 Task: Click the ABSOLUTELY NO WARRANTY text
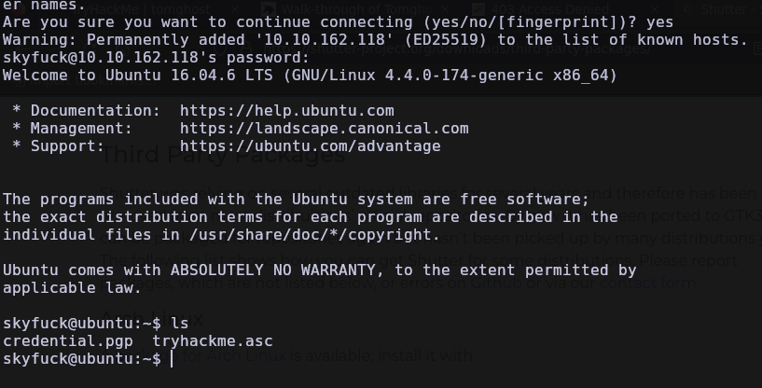tap(272, 270)
